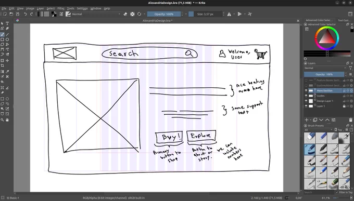Click the Wrap Around mode icon

[250, 14]
